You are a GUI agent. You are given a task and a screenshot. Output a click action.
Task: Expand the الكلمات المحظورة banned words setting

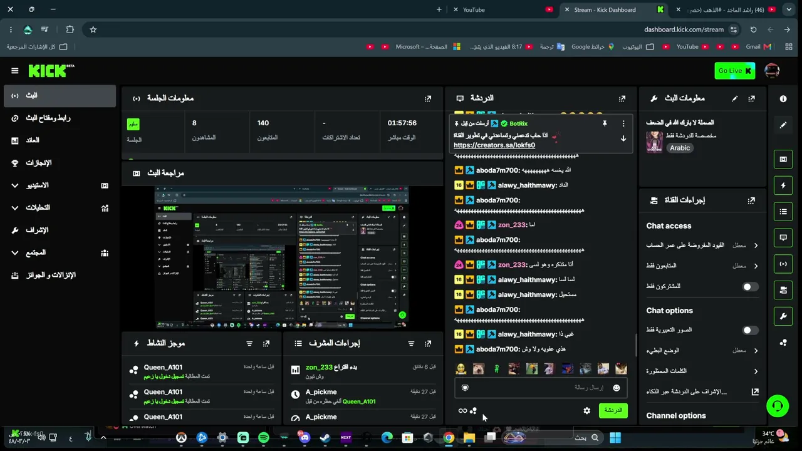pyautogui.click(x=702, y=371)
